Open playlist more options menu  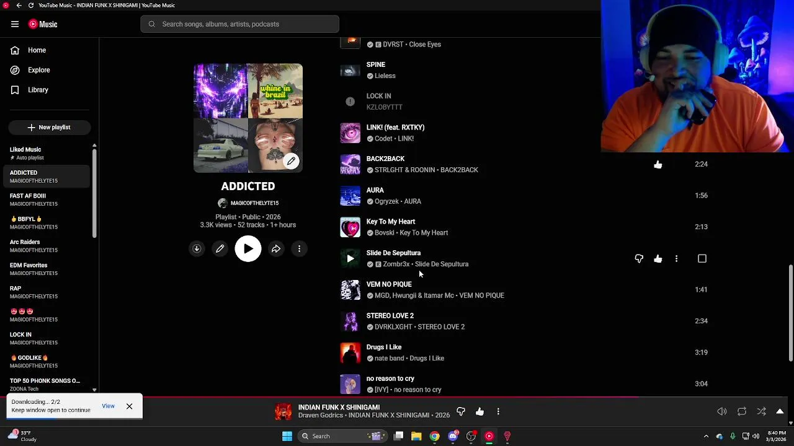[x=299, y=249]
